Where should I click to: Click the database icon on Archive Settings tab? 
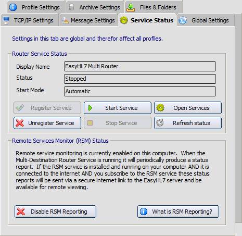coord(71,7)
